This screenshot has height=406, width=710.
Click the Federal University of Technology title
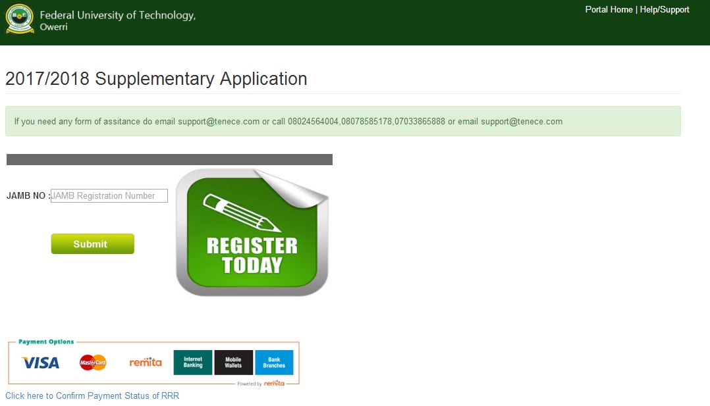pyautogui.click(x=117, y=16)
